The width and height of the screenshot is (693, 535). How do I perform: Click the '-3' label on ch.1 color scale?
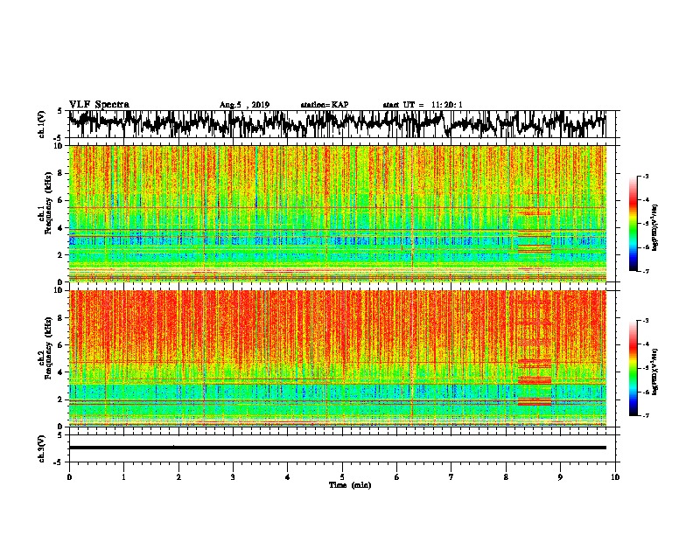pos(645,176)
